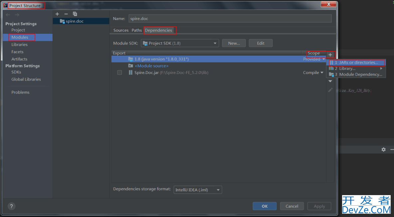Add a new module with plus icon
This screenshot has width=394, height=217.
(x=57, y=14)
